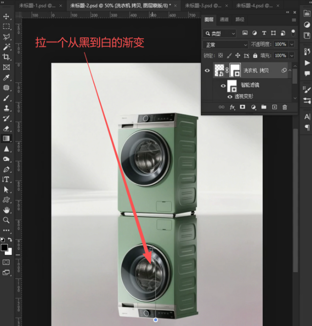Image resolution: width=312 pixels, height=326 pixels.
Task: Open the 填充 slider dropdown arrow
Action: (x=292, y=55)
